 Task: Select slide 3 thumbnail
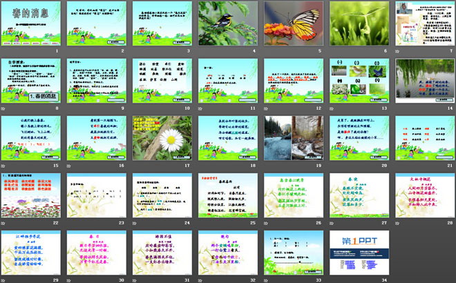coord(162,23)
